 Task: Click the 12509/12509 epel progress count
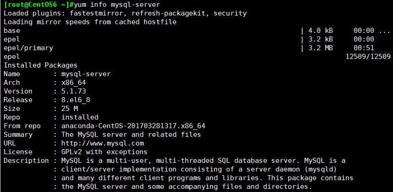pyautogui.click(x=368, y=57)
